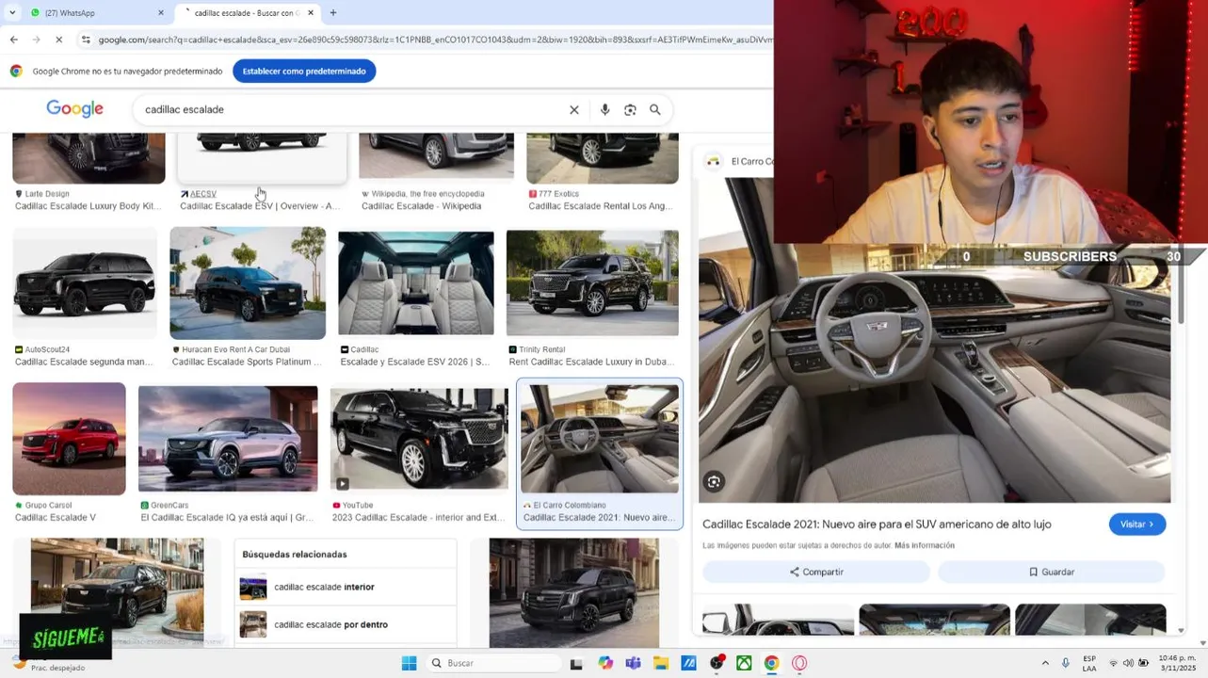Viewport: 1208px width, 678px height.
Task: Open the Más información link
Action: [x=925, y=545]
